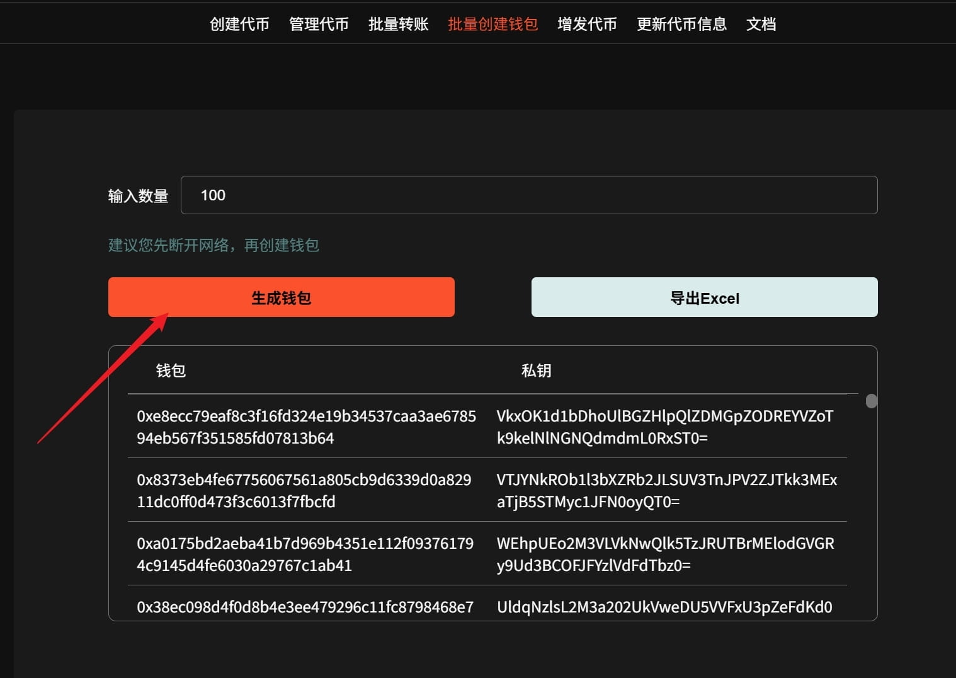The height and width of the screenshot is (678, 956).
Task: Click the 私钥 column header
Action: point(537,371)
